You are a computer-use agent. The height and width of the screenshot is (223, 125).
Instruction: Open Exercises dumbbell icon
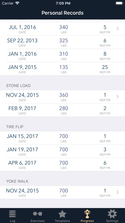coord(38,214)
